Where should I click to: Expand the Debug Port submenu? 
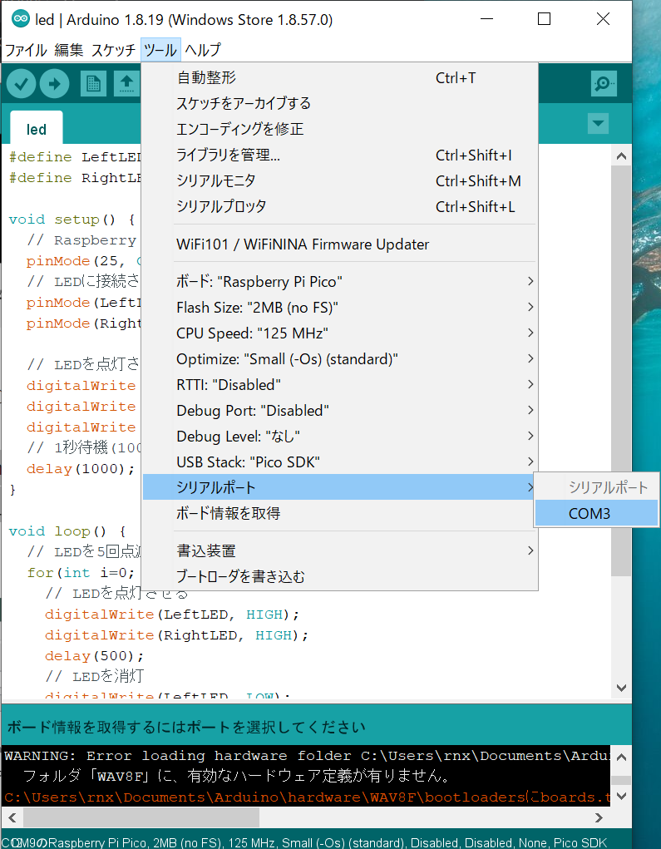coord(340,411)
